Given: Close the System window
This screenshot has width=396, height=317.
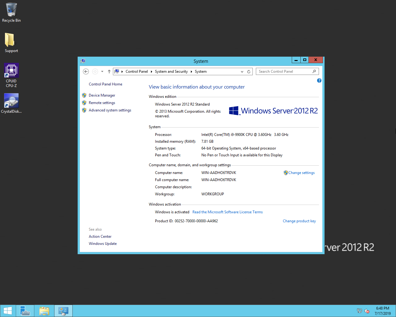Looking at the screenshot, I should pos(316,60).
